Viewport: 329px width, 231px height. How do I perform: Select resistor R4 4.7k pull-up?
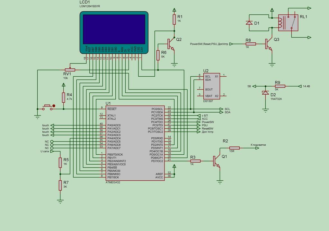click(64, 97)
